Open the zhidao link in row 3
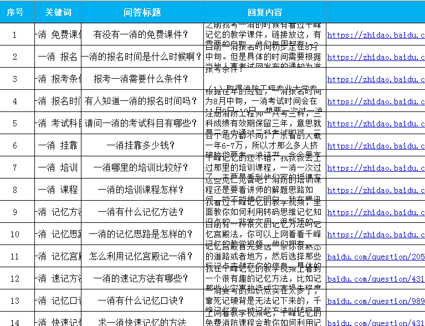425x326 pixels. (376, 79)
